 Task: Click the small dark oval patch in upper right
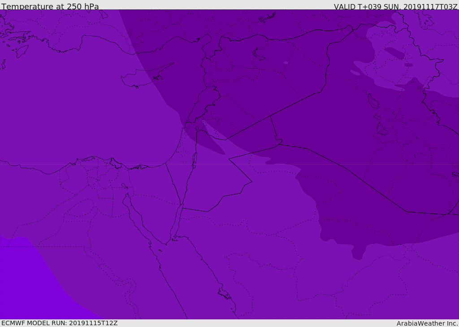pyautogui.click(x=394, y=53)
